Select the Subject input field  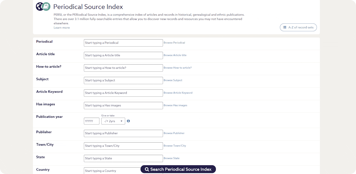[x=123, y=80]
